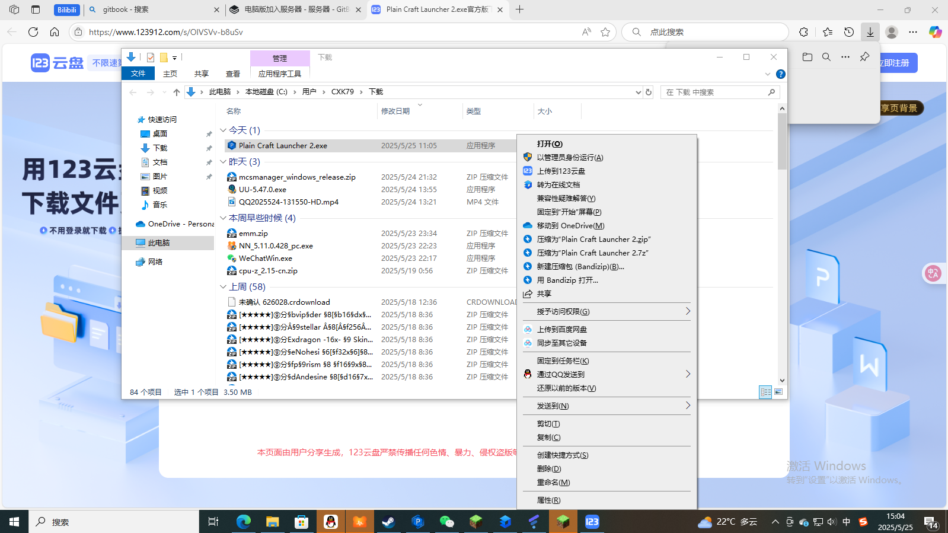Select 上传到123云盘 context menu entry

607,171
